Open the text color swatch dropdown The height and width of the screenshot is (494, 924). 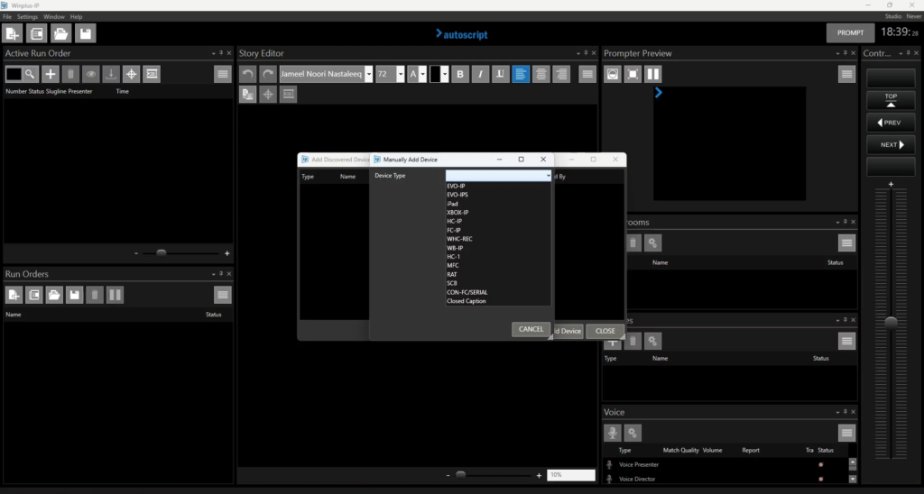(x=444, y=74)
